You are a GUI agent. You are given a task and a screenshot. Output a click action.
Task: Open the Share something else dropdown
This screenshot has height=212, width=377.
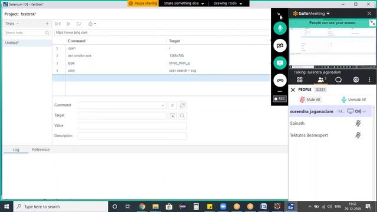pyautogui.click(x=184, y=4)
